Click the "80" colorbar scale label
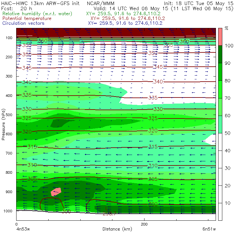The height and width of the screenshot is (235, 235). (227, 81)
